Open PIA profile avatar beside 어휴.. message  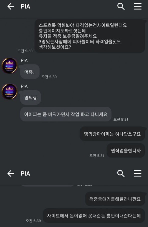(x=10, y=66)
